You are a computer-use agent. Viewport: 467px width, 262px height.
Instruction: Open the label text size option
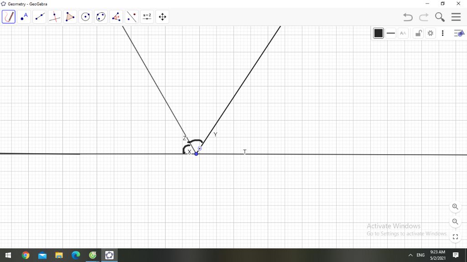[x=403, y=33]
